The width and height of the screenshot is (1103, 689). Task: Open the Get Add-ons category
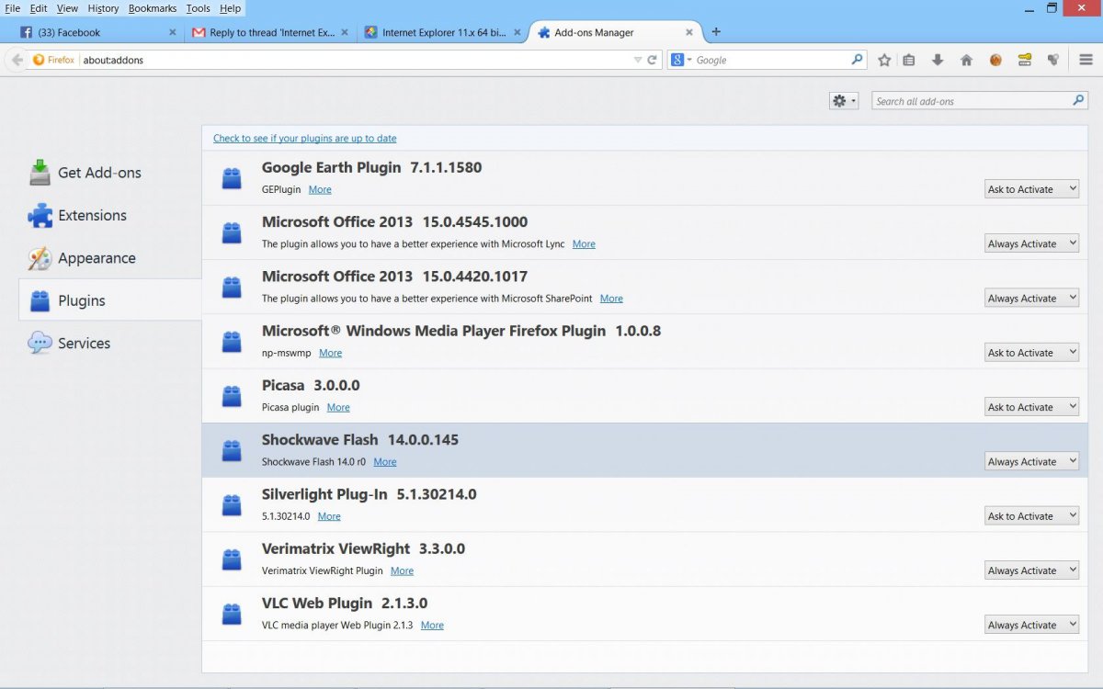coord(99,173)
